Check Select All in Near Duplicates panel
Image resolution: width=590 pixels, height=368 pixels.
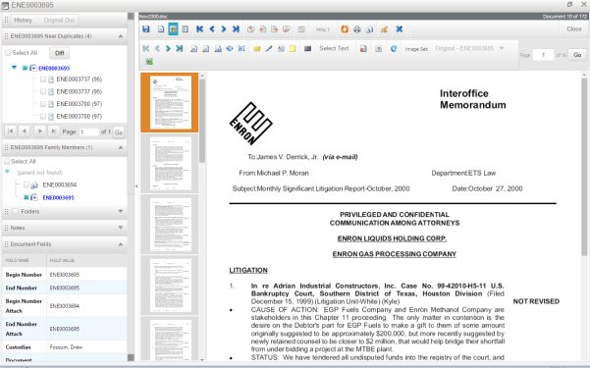(x=8, y=53)
